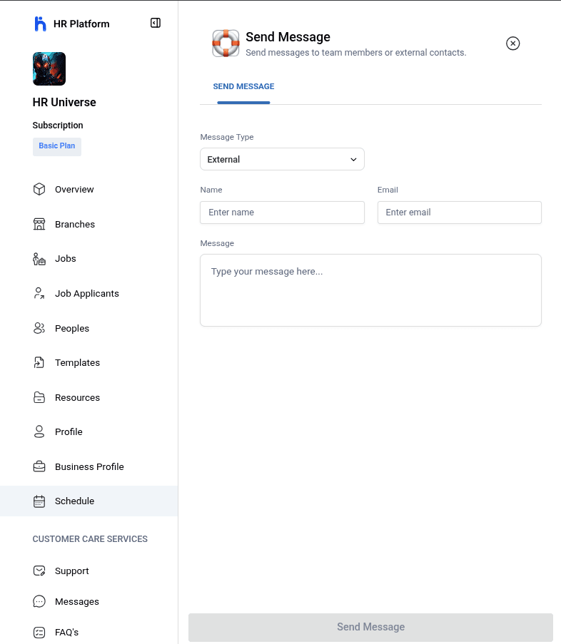Click the Jobs briefcase-person icon
This screenshot has height=644, width=561.
click(39, 259)
